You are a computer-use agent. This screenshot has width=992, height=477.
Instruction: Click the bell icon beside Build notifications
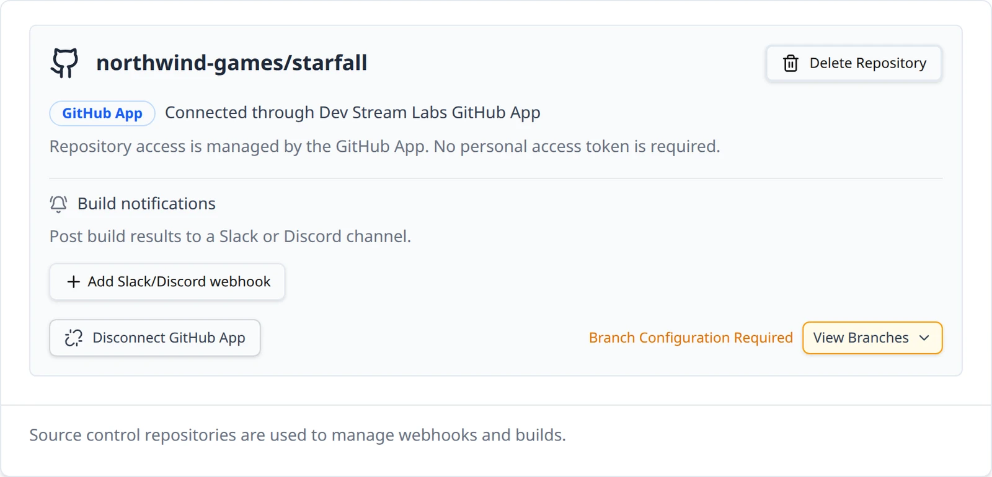[x=58, y=204]
